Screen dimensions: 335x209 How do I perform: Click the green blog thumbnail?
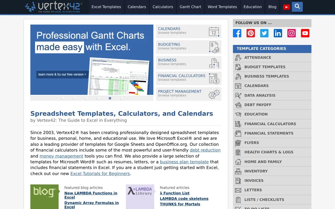click(x=44, y=197)
